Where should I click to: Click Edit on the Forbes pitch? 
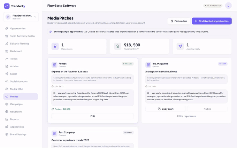point(93,116)
